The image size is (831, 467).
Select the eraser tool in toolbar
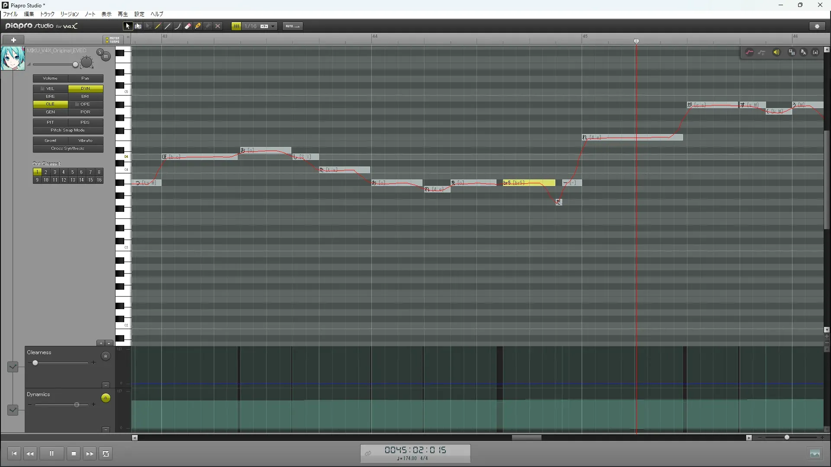click(188, 26)
